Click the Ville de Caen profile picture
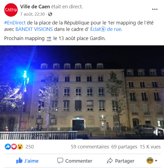Viewport: 164px width, 168px height. pyautogui.click(x=11, y=10)
